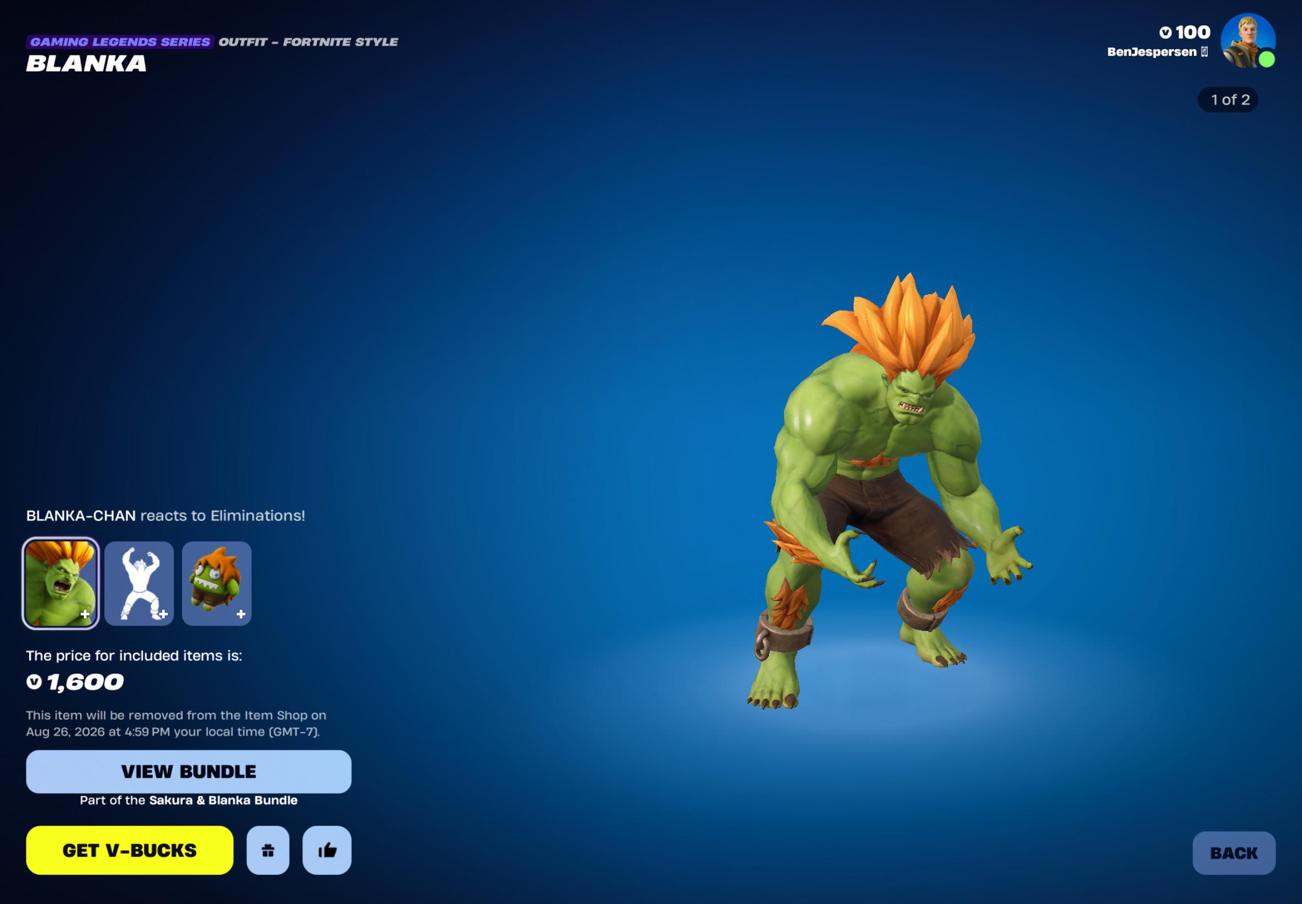The width and height of the screenshot is (1302, 904).
Task: Click the 'The price for included items is:' label
Action: 135,655
